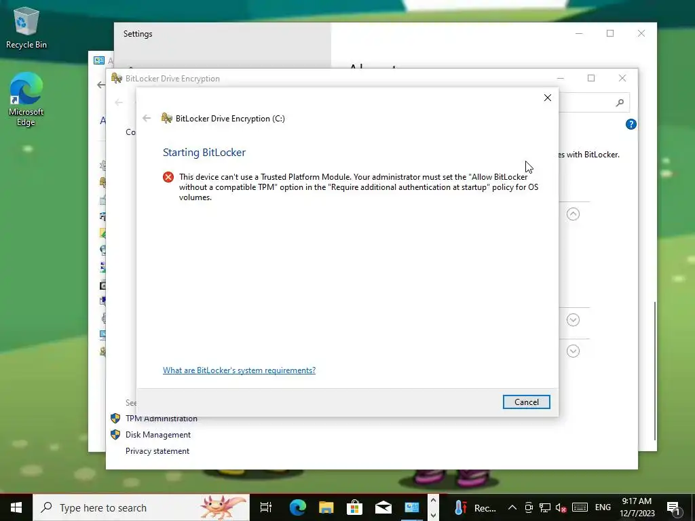Open the touch keyboard tray icon

pos(580,507)
